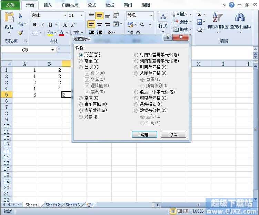
Task: Select the 公式 radio option
Action: point(81,67)
